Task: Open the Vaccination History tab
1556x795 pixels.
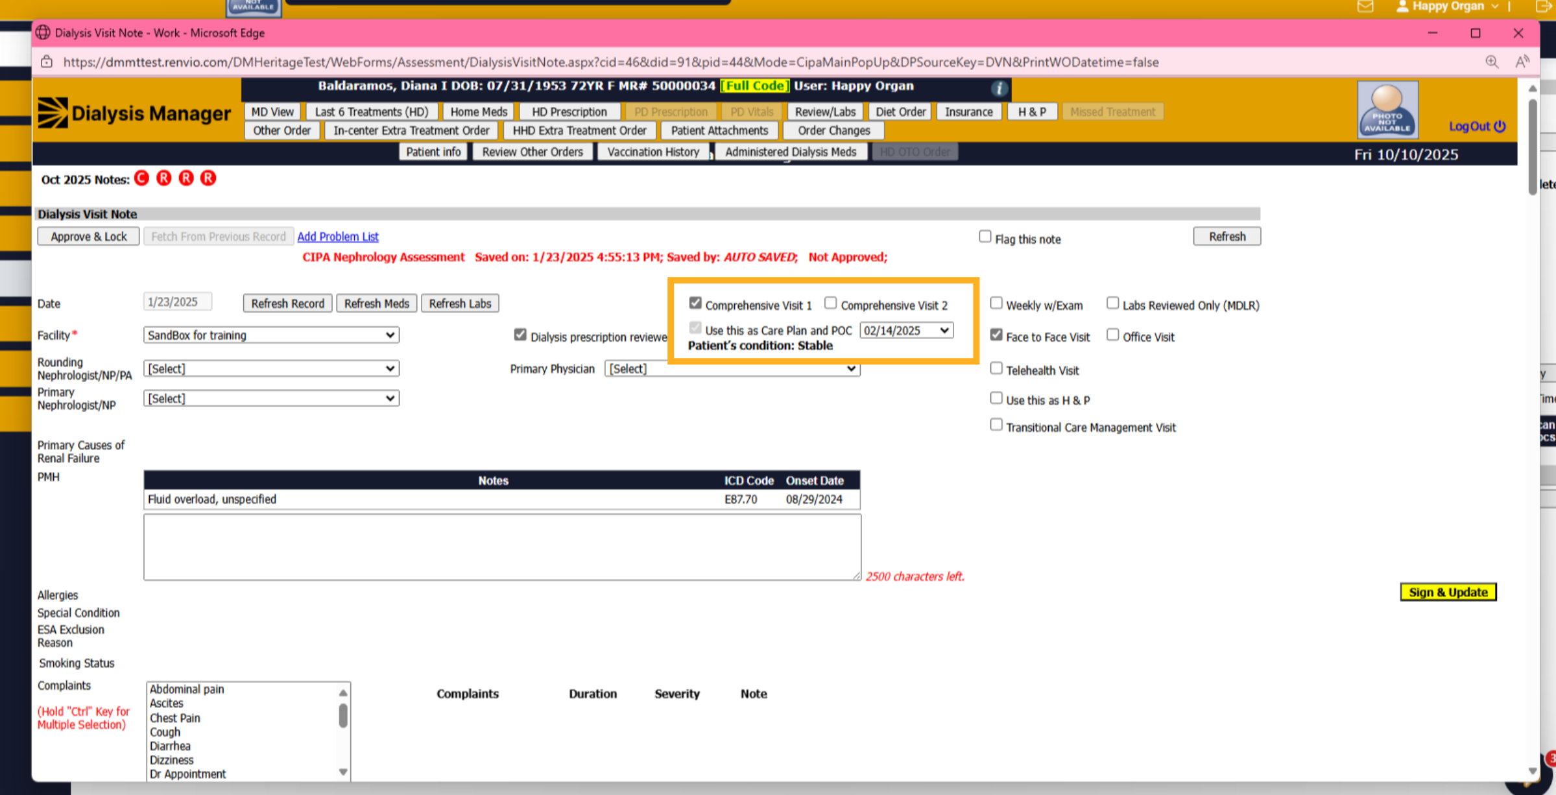Action: pyautogui.click(x=653, y=152)
